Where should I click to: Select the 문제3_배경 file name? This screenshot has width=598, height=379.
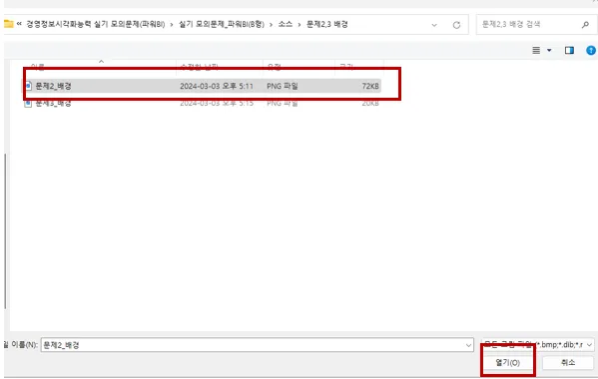53,103
